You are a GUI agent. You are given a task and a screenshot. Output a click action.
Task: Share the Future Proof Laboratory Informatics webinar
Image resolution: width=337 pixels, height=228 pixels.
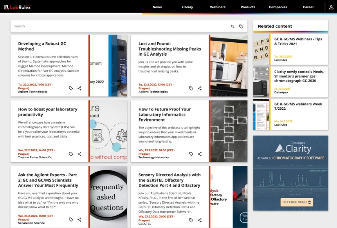pyautogui.click(x=200, y=154)
